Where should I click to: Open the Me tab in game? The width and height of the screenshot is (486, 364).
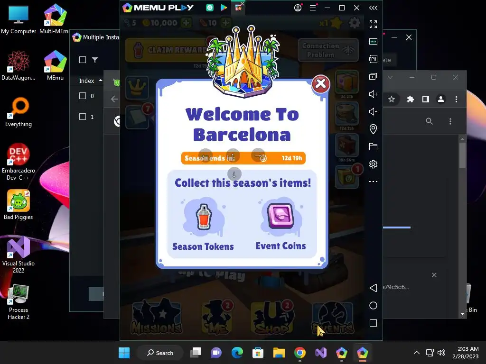tap(217, 317)
